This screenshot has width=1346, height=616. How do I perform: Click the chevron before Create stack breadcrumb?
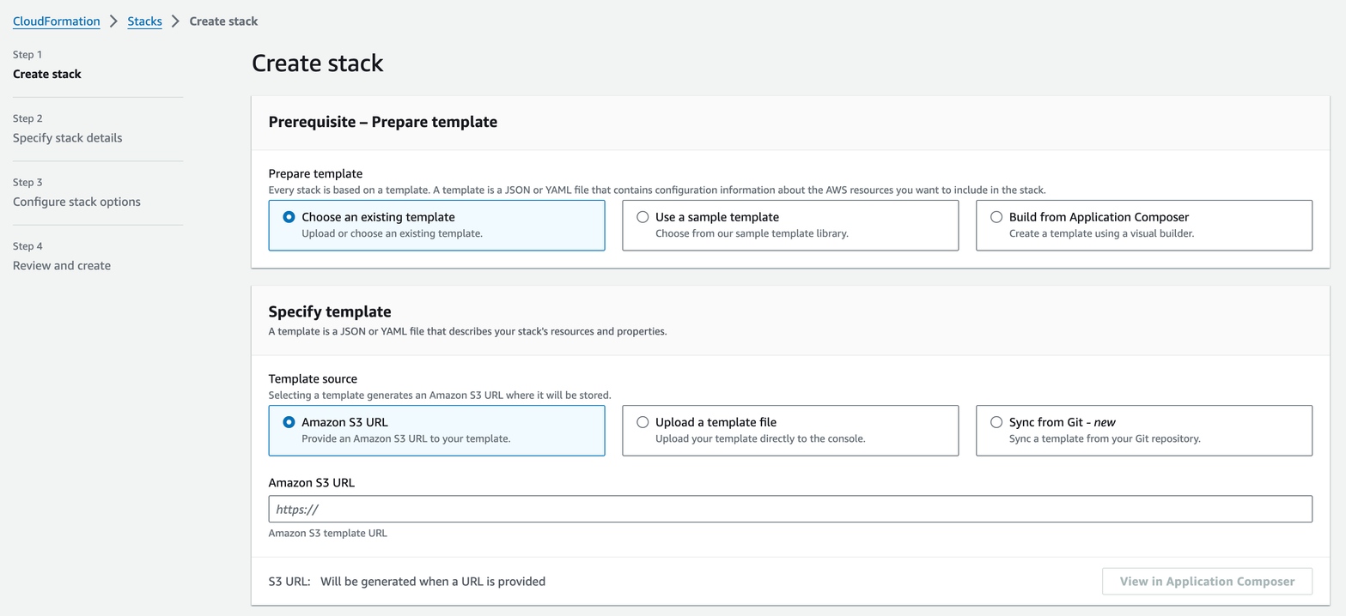pos(175,21)
